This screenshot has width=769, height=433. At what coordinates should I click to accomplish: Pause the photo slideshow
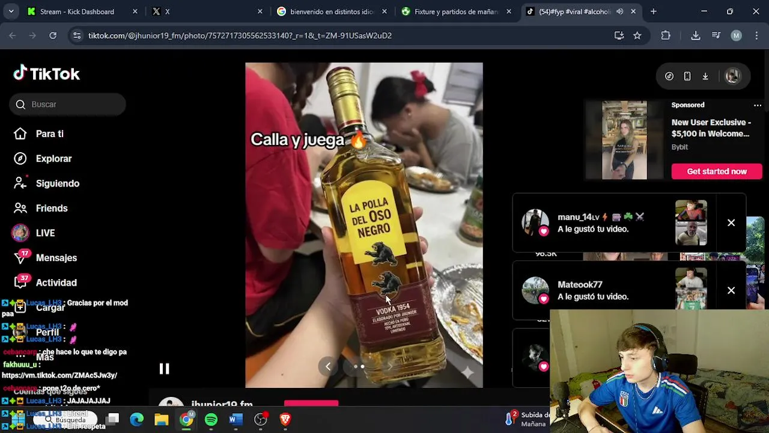(x=164, y=369)
